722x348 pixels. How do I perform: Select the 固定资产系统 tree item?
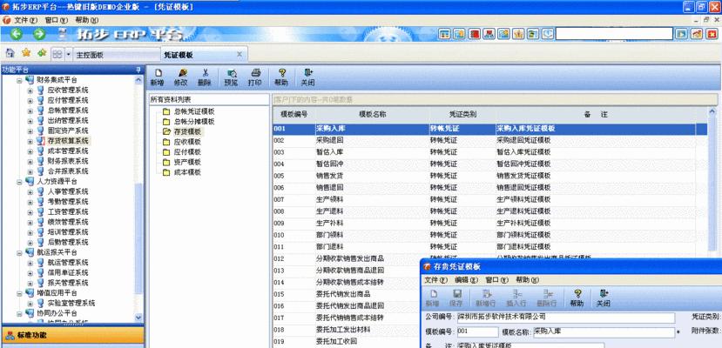pyautogui.click(x=68, y=130)
